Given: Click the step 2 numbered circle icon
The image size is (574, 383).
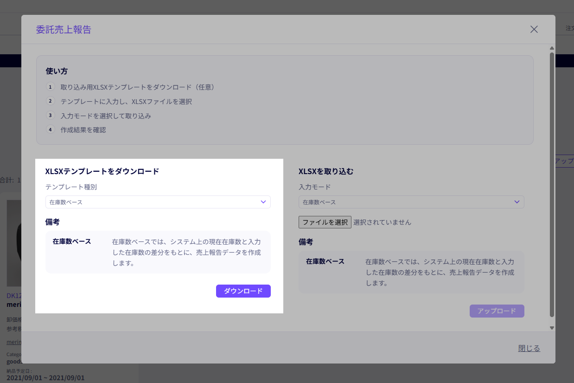Looking at the screenshot, I should pos(51,101).
